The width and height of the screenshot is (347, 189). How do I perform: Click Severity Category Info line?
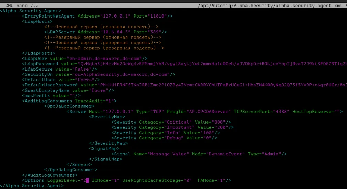tap(166, 133)
